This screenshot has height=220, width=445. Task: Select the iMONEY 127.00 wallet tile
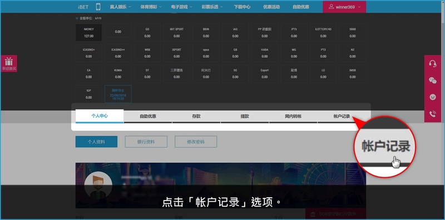89,33
